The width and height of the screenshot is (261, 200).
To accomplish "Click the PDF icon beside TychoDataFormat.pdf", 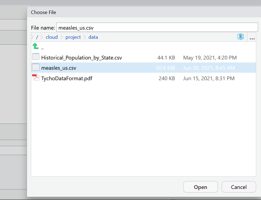I will [36, 78].
